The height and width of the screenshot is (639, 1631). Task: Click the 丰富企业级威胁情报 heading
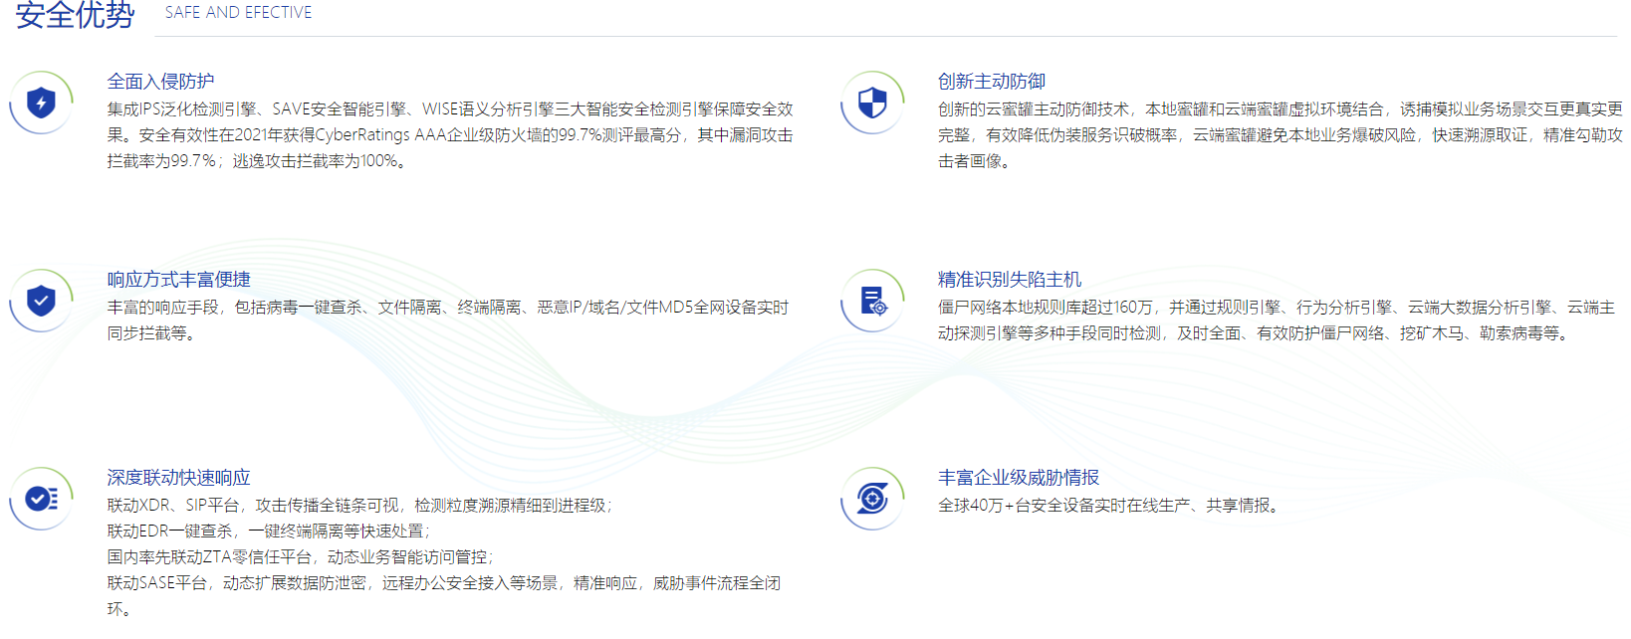coord(1018,478)
